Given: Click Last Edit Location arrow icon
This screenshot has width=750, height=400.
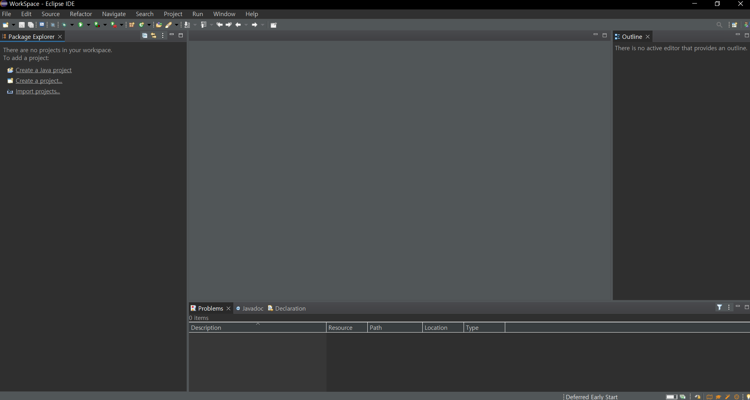Looking at the screenshot, I should [220, 25].
